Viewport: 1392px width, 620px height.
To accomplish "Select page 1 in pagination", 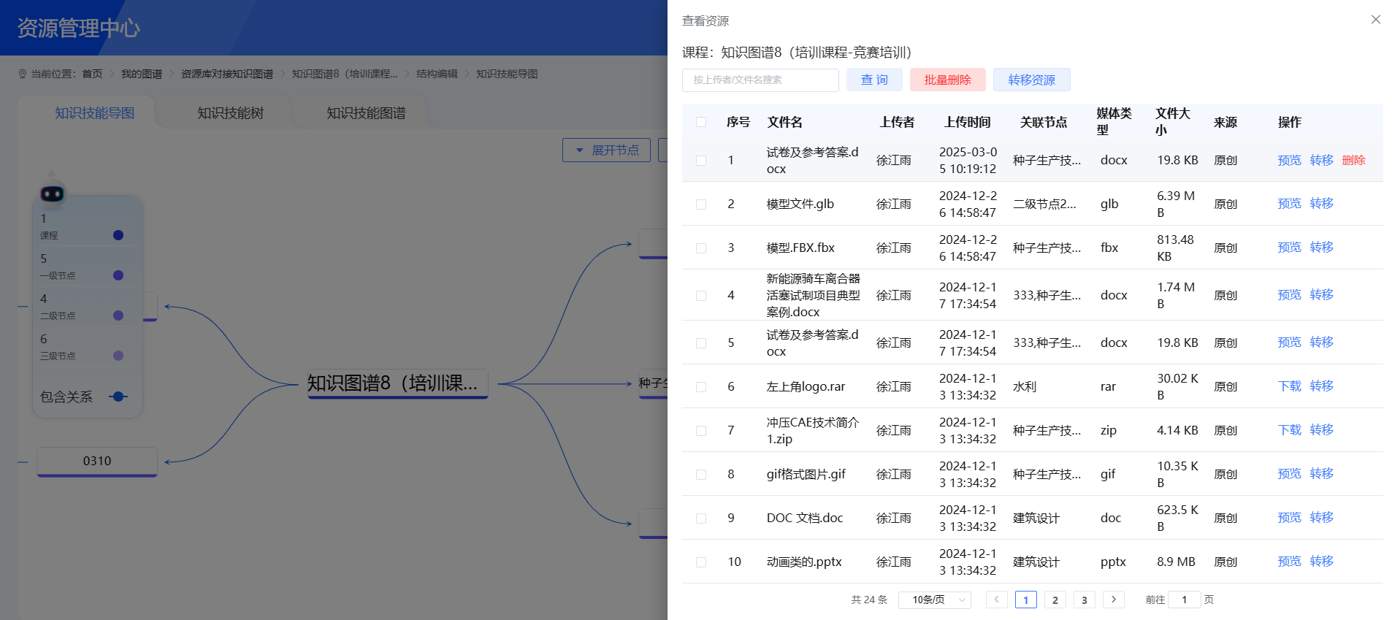I will tap(1025, 600).
